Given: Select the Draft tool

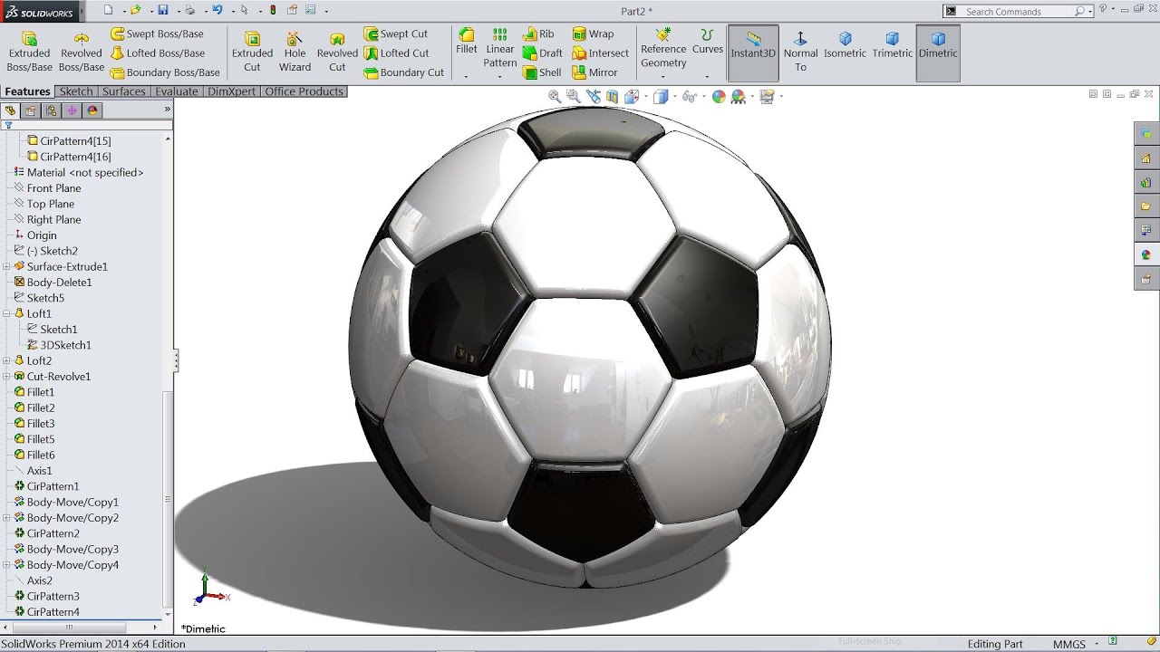Looking at the screenshot, I should coord(543,53).
